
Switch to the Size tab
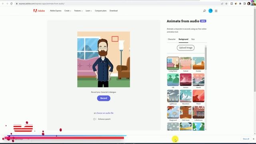(x=193, y=39)
